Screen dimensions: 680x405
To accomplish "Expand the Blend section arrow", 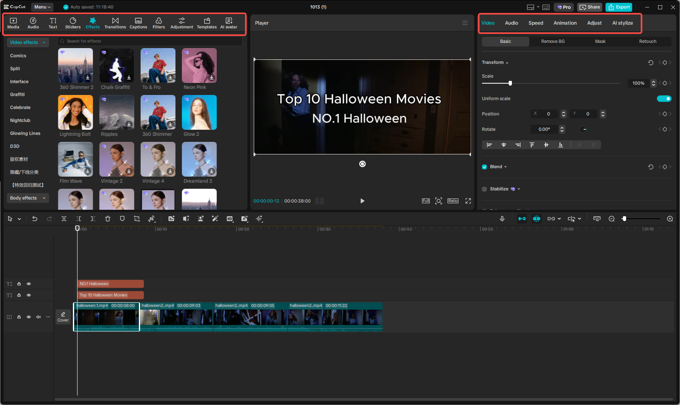I will (505, 167).
